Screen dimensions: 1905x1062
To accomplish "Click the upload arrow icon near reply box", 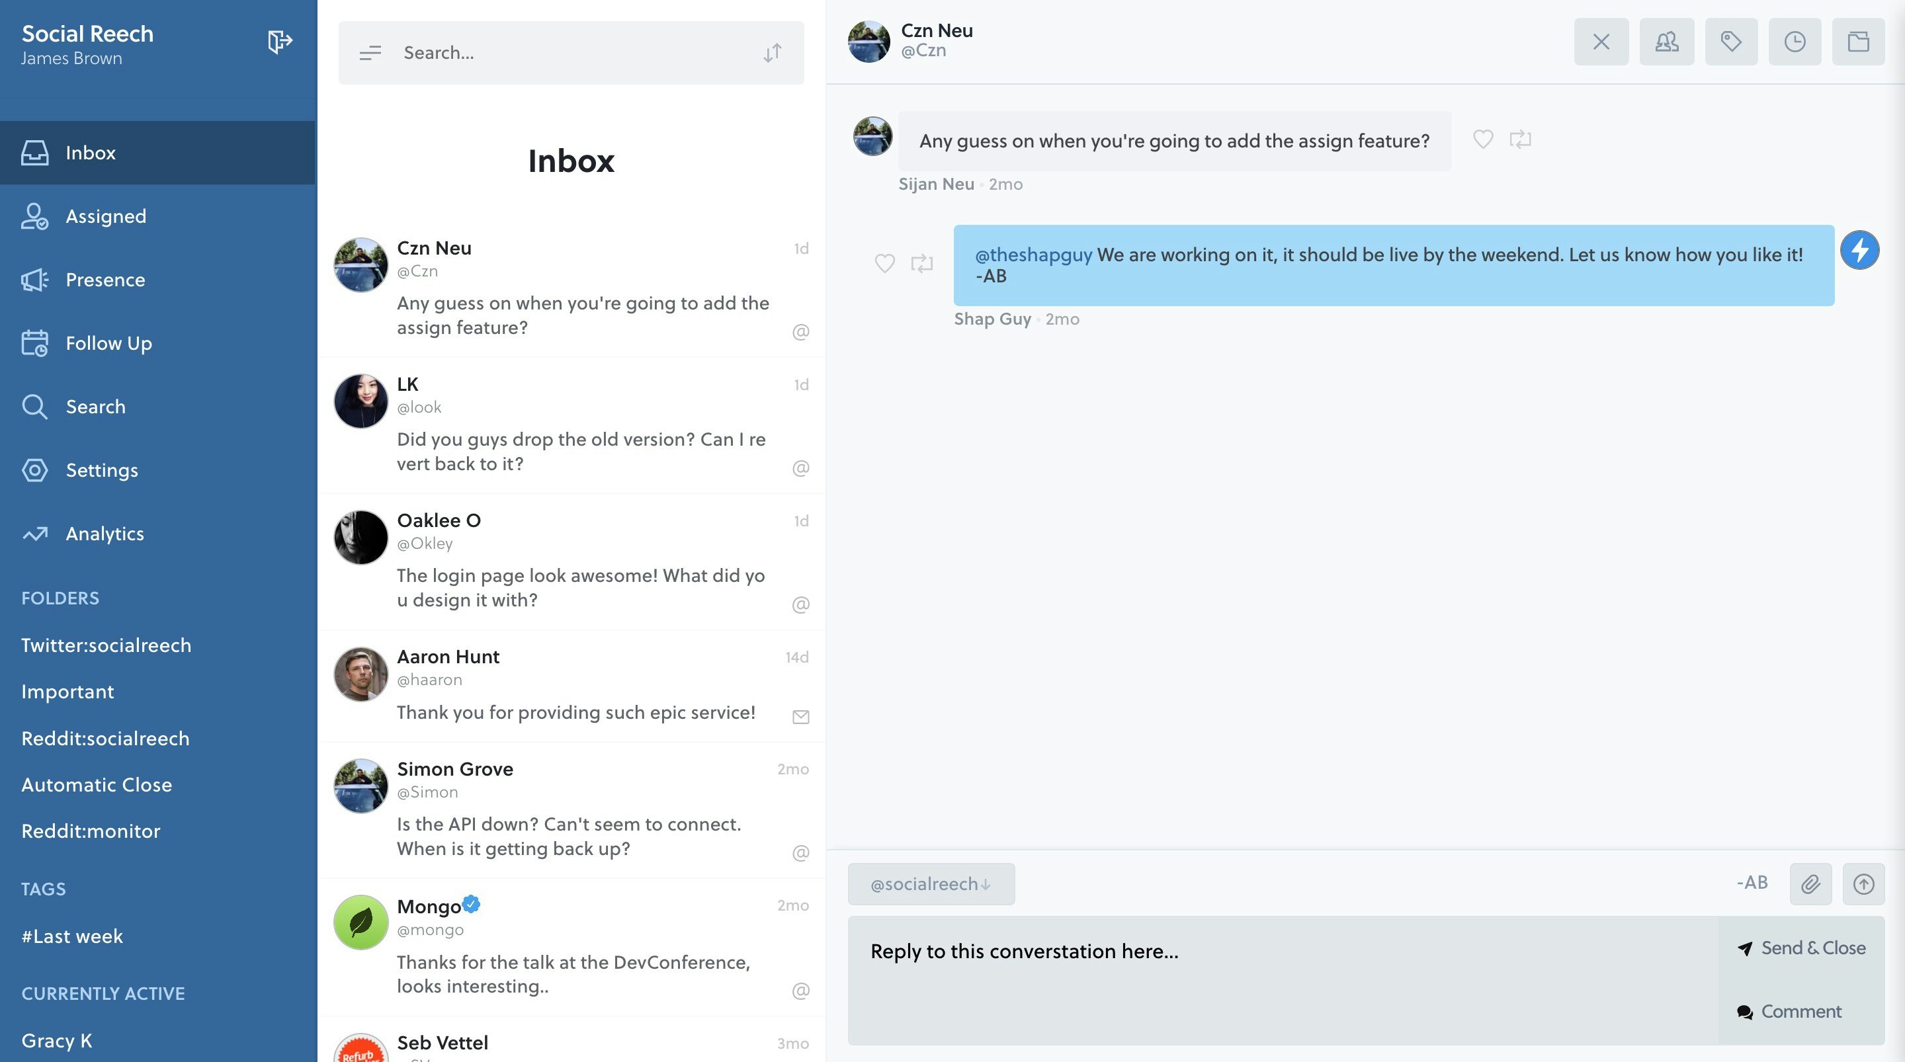I will [x=1863, y=883].
